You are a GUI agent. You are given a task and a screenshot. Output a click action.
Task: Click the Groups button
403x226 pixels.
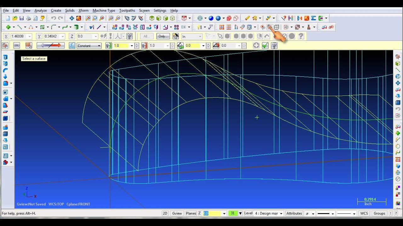point(379,213)
